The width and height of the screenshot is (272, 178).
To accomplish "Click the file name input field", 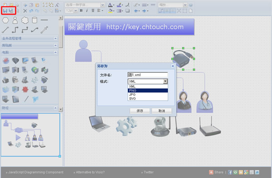I will [x=148, y=75].
